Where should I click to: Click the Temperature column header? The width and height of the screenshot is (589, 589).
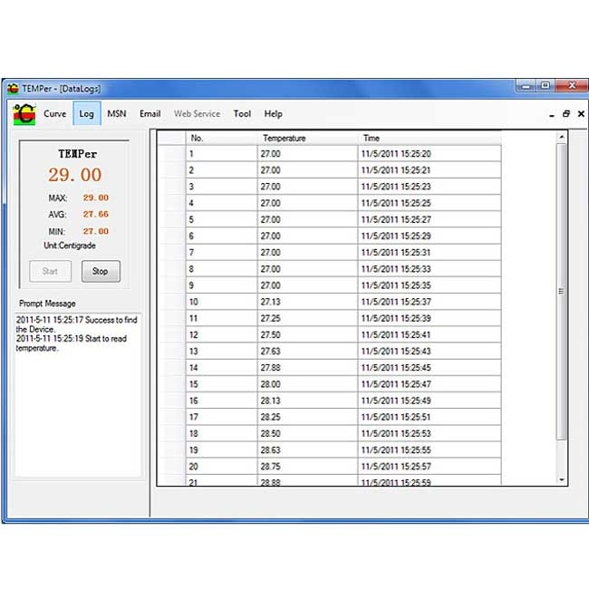(285, 139)
